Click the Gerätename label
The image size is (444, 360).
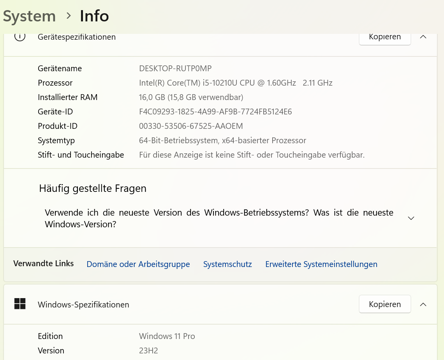(60, 68)
